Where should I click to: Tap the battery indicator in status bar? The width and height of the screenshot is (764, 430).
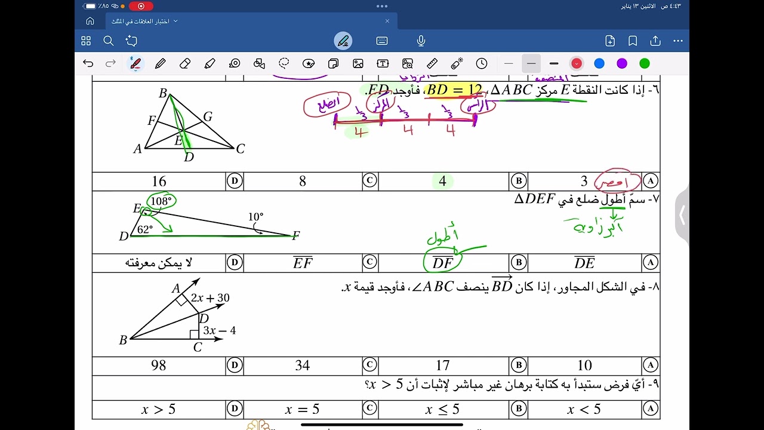[x=91, y=6]
